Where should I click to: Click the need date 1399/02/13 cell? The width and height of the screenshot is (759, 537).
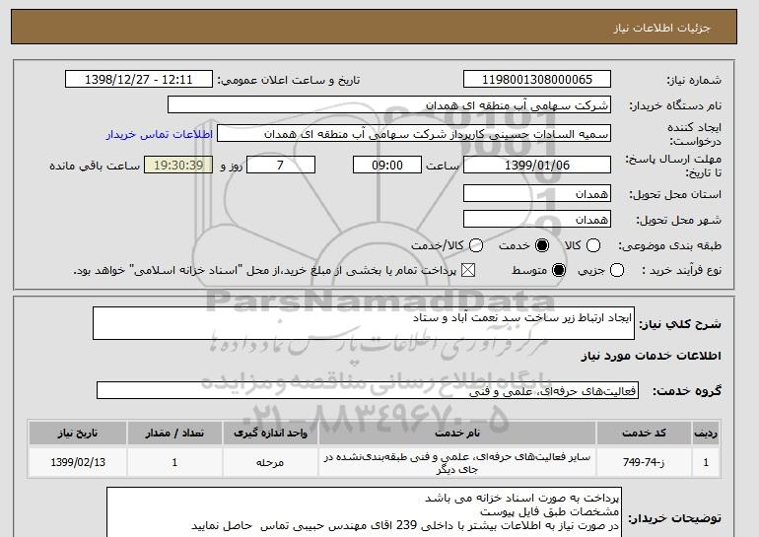tap(78, 462)
